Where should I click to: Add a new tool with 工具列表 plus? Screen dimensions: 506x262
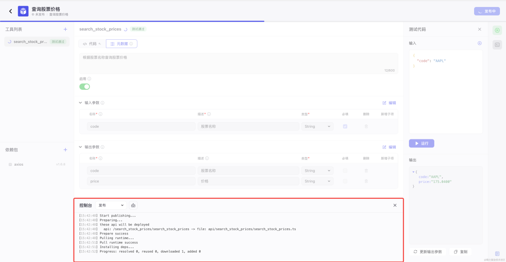point(65,29)
